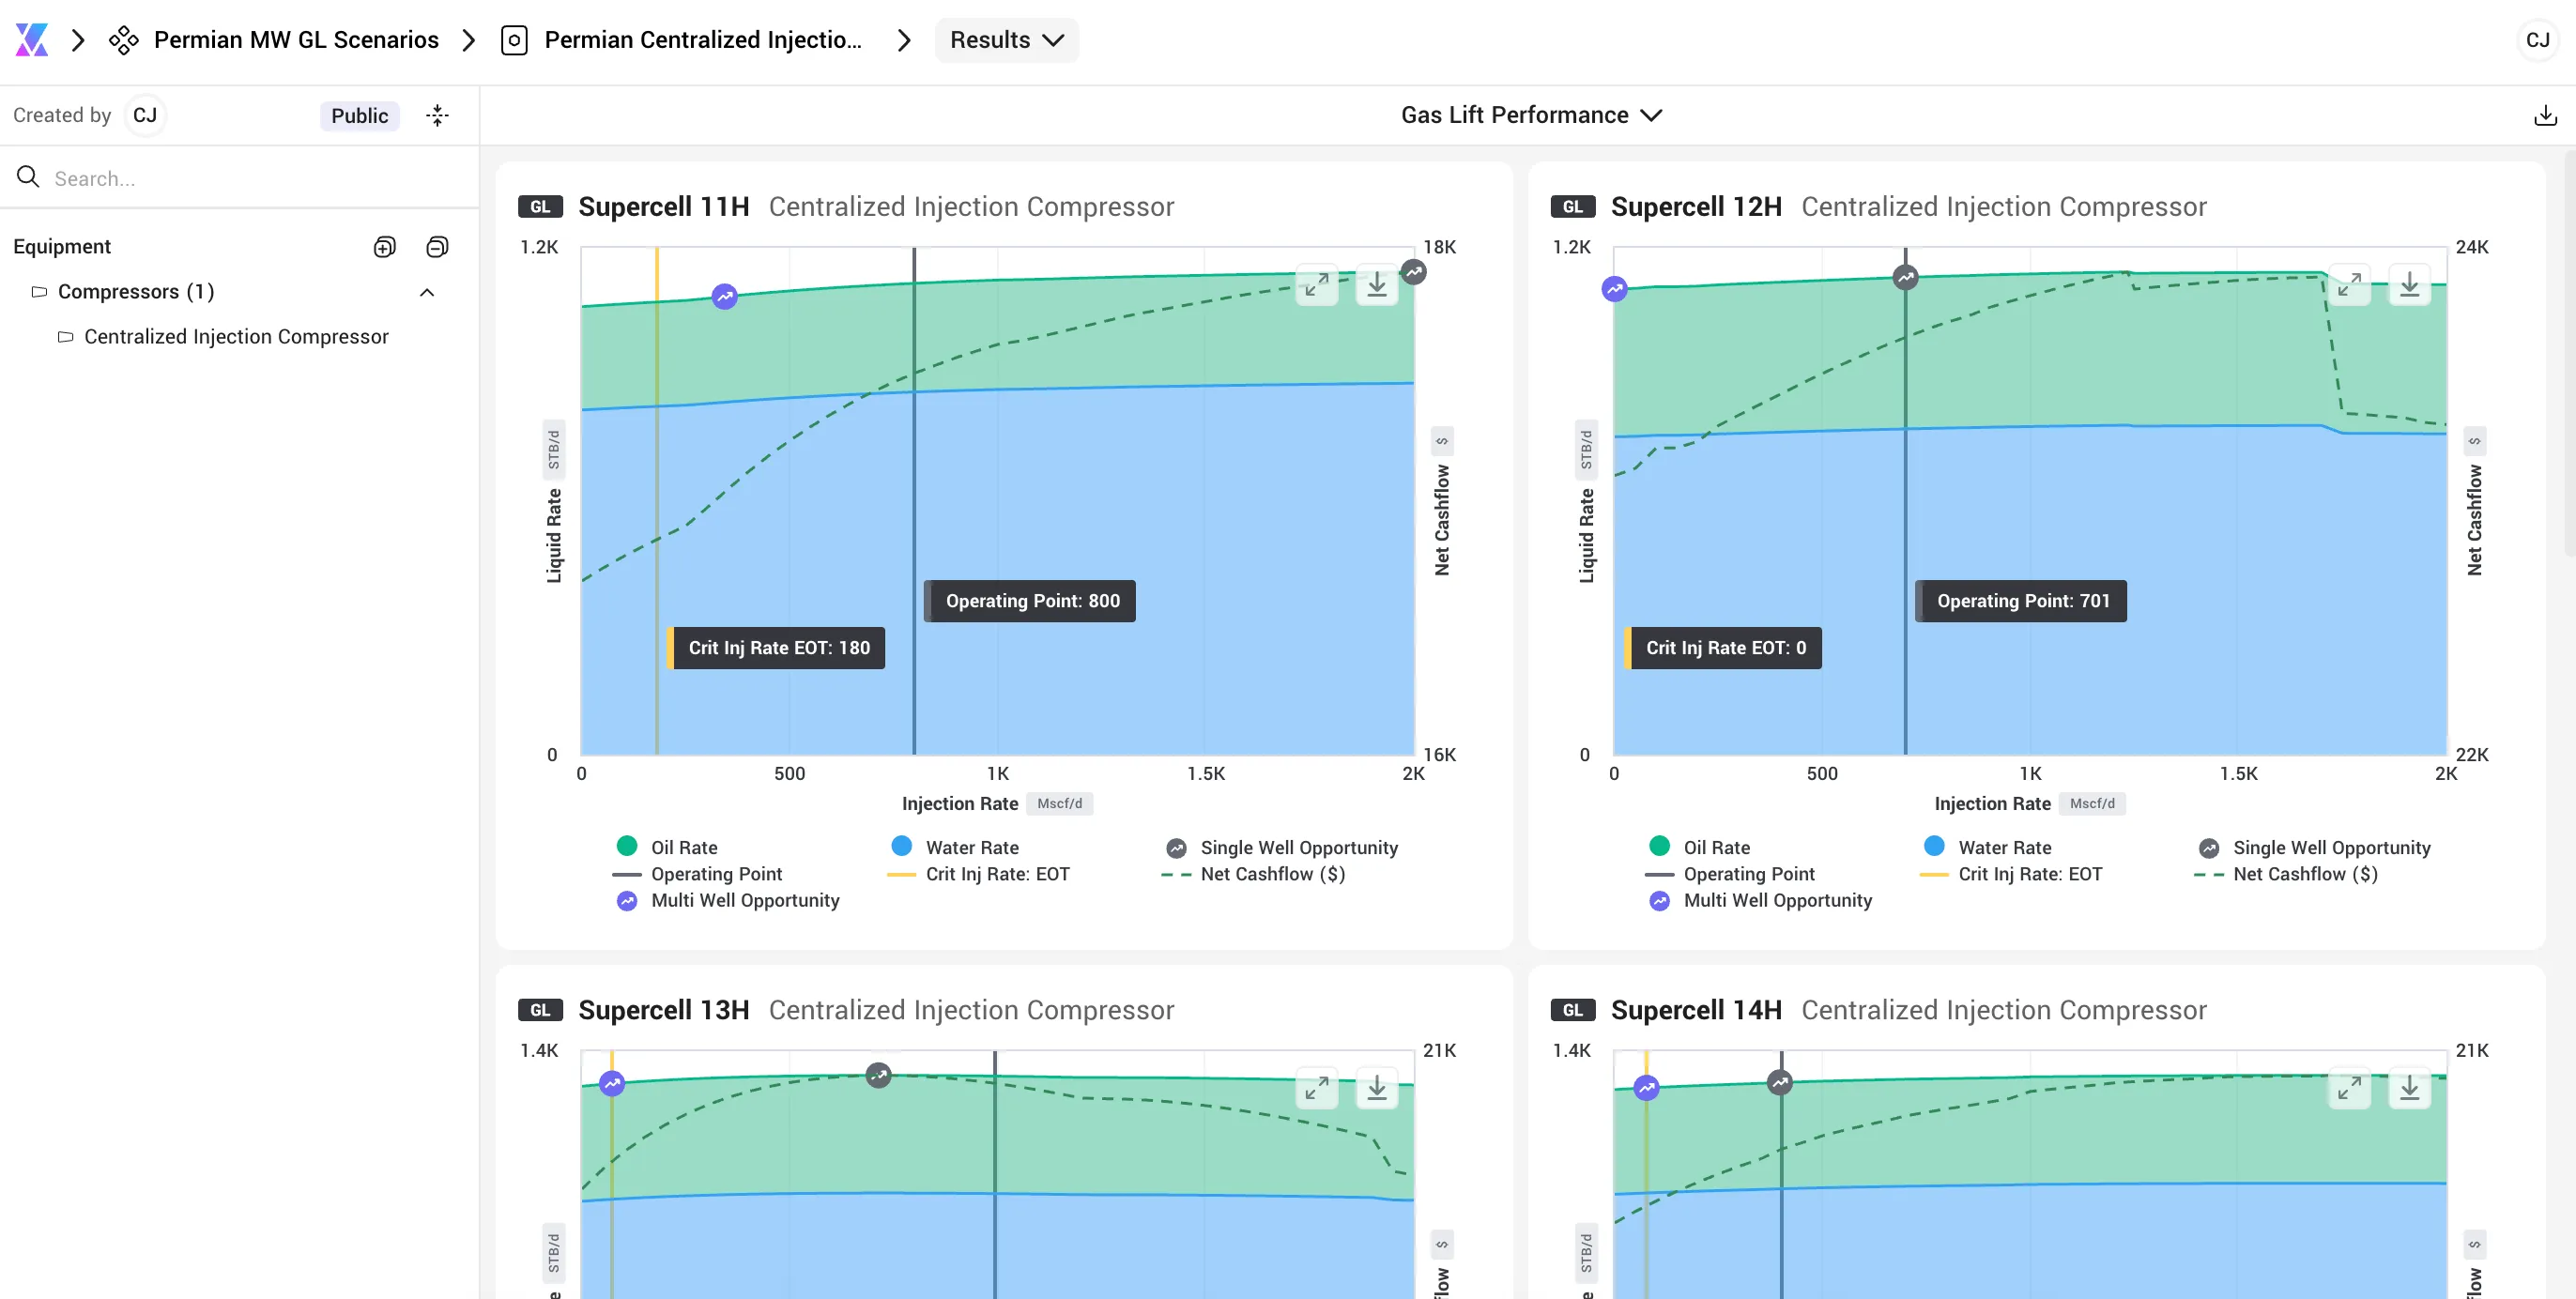
Task: Click the app logo icon
Action: pyautogui.click(x=32, y=40)
